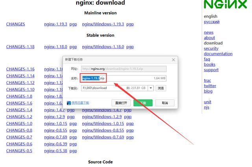The width and height of the screenshot is (252, 167).
Task: Open the twitter sidebar link
Action: pyautogui.click(x=210, y=86)
